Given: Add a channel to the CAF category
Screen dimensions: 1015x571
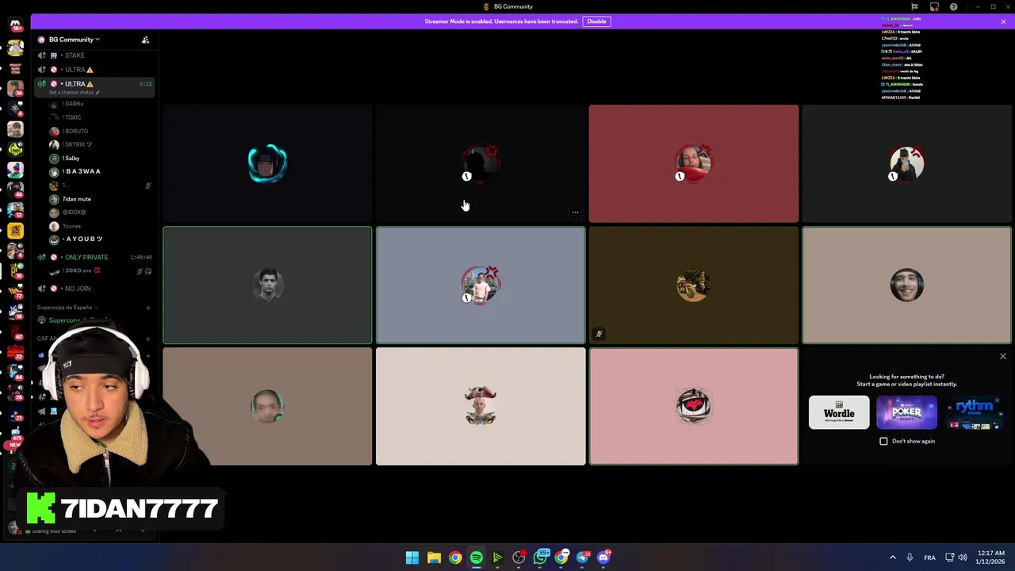Looking at the screenshot, I should [x=147, y=339].
